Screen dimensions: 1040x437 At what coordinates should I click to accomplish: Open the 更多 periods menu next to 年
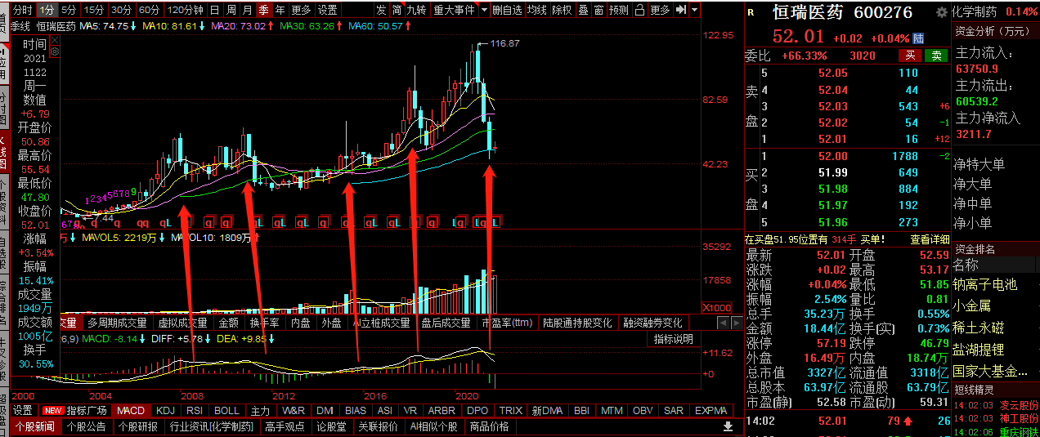click(x=301, y=10)
